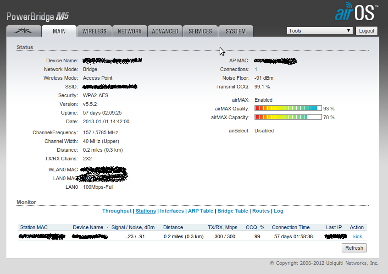The height and width of the screenshot is (274, 388).
Task: Open the Log monitor link
Action: [278, 211]
